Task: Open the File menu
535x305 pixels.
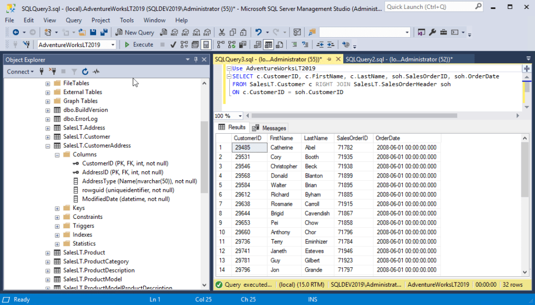Action: pos(9,20)
